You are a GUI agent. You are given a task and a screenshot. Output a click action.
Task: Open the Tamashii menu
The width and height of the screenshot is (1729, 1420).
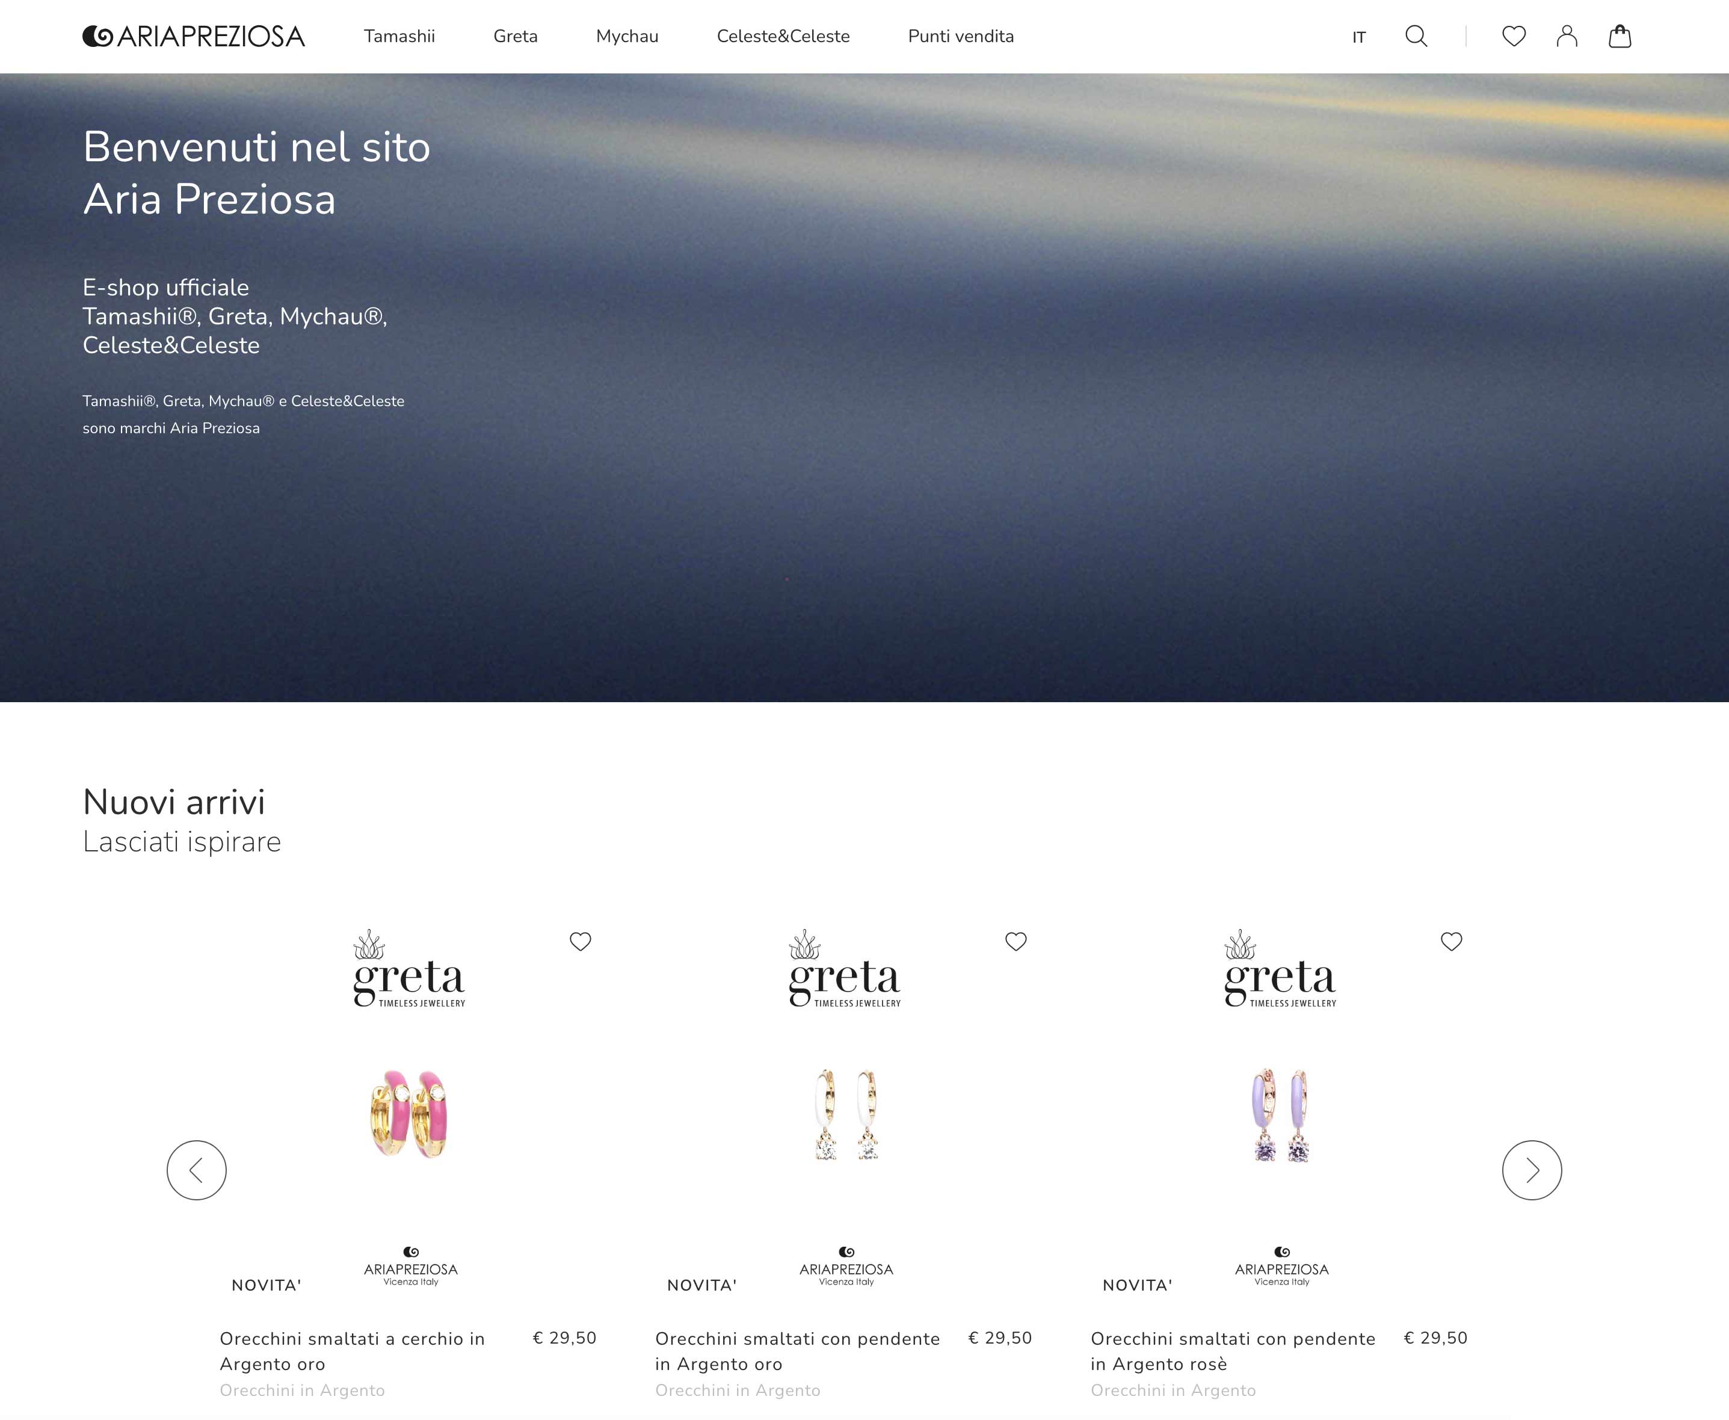(x=399, y=37)
